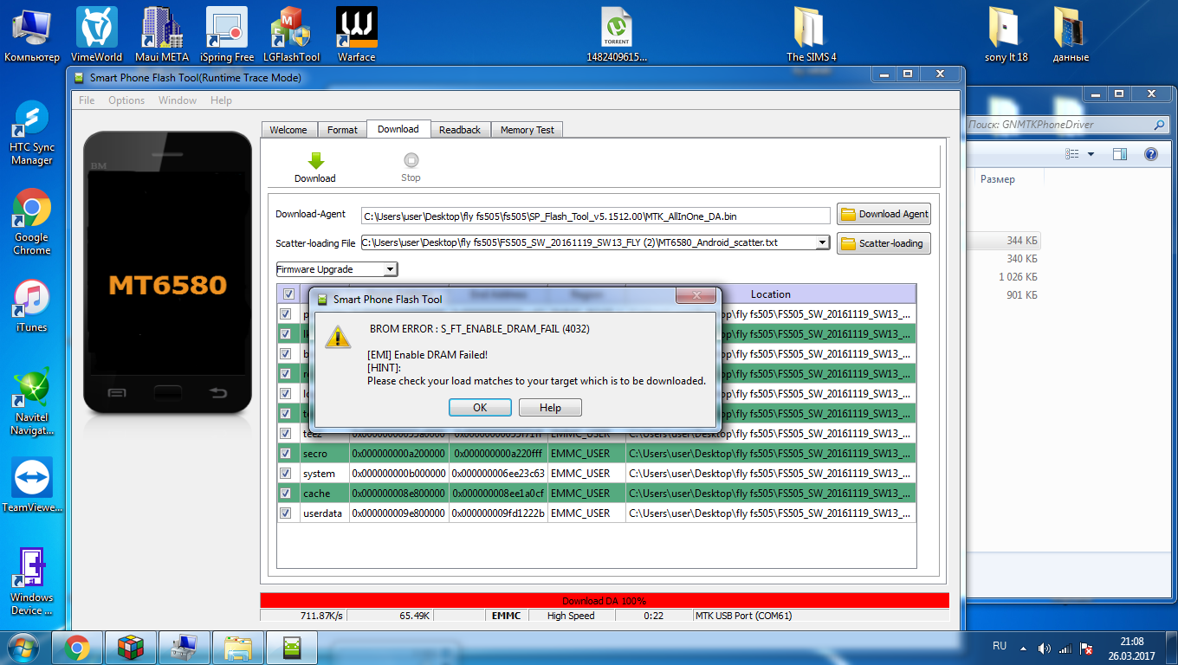Expand the Firmware Upgrade mode dropdown
The image size is (1178, 665).
(x=390, y=269)
